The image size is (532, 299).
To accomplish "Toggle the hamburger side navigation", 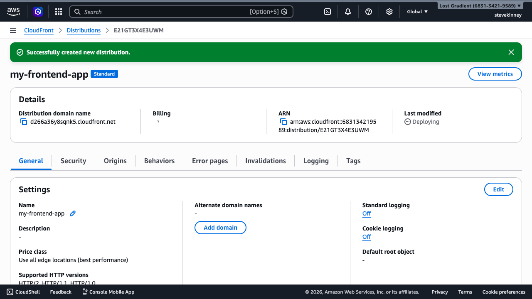I will coord(13,30).
